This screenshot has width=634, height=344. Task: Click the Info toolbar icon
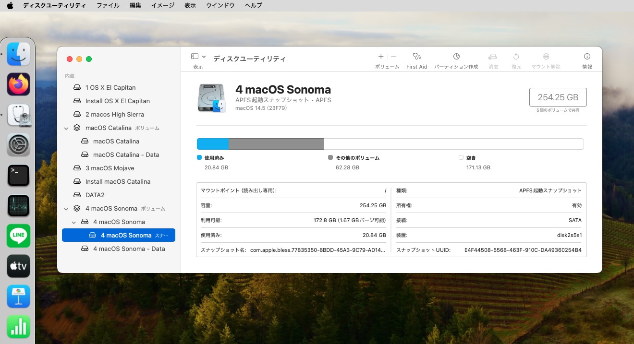point(587,57)
